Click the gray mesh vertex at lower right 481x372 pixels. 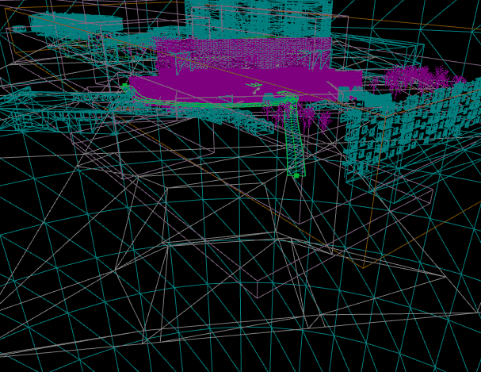(444, 276)
